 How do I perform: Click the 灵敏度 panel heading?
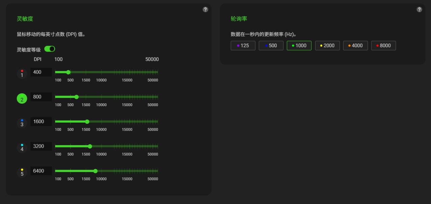pyautogui.click(x=25, y=19)
